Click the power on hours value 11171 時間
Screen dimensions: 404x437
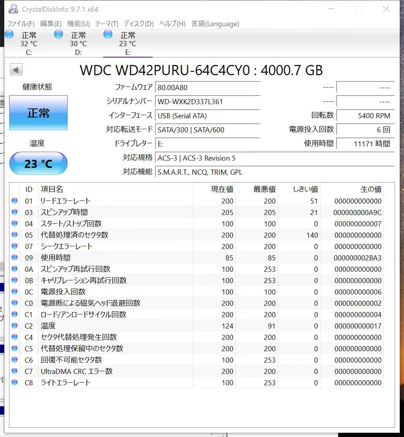click(366, 144)
